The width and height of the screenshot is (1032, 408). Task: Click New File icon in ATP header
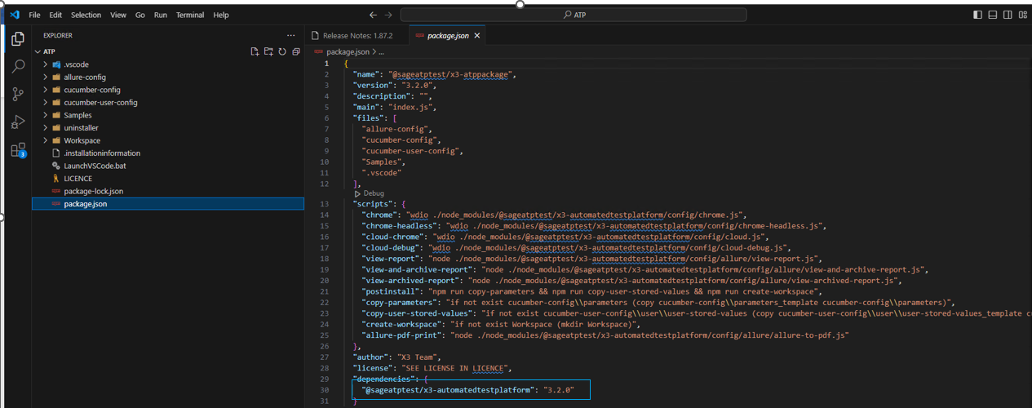coord(255,51)
